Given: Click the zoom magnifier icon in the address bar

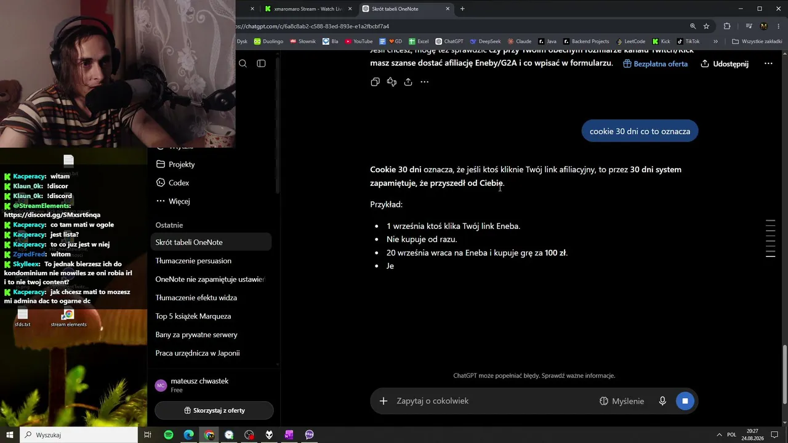Looking at the screenshot, I should (693, 26).
